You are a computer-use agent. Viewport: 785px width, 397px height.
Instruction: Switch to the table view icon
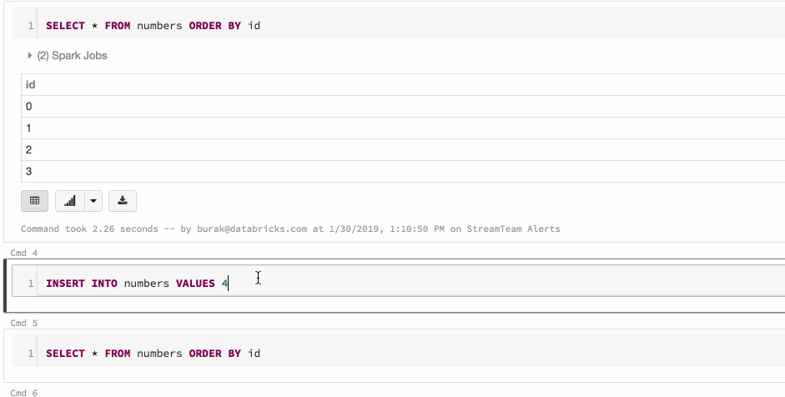[x=34, y=201]
